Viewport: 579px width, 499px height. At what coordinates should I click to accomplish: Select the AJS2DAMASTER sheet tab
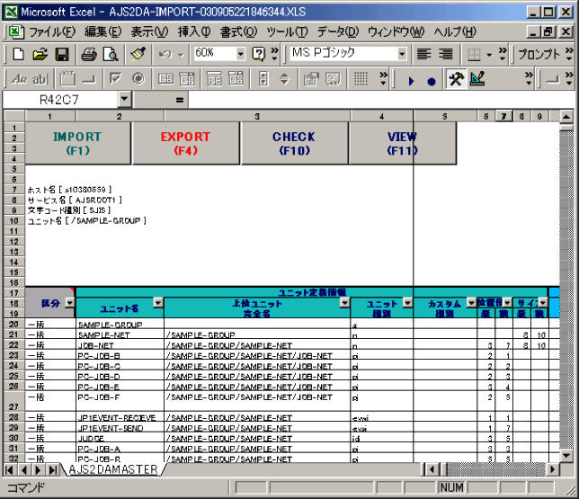[112, 469]
